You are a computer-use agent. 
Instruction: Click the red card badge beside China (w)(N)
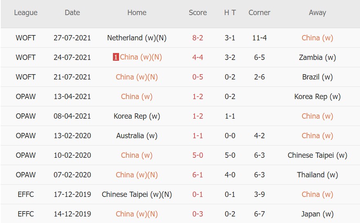[116, 57]
